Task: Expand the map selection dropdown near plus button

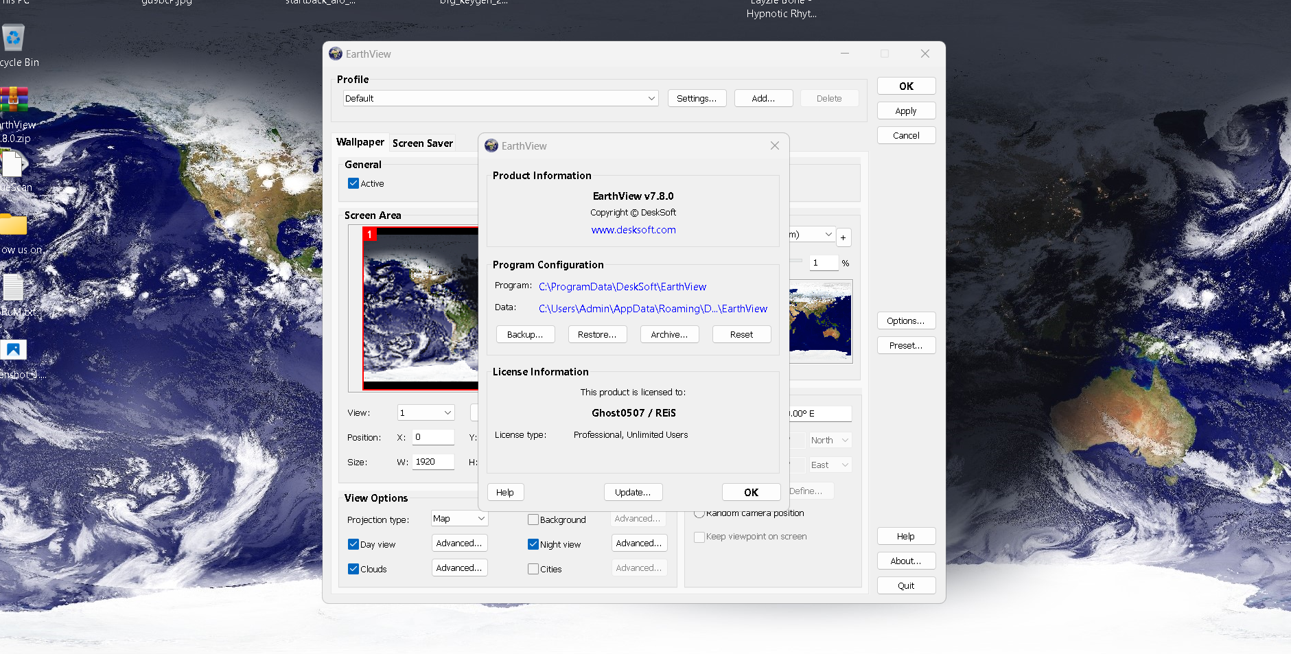Action: click(x=813, y=234)
